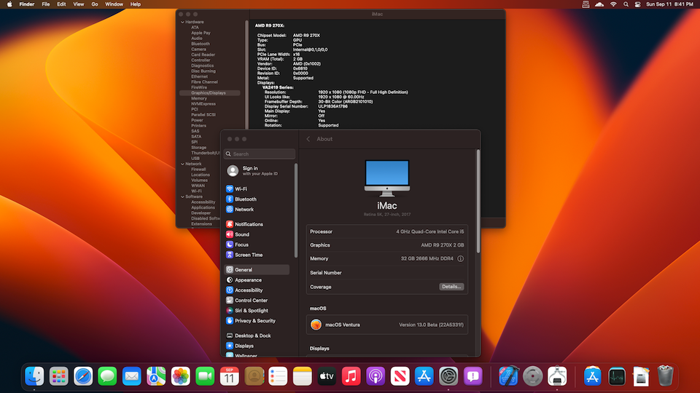Screen dimensions: 700x393
Task: Open the View menu
Action: tap(79, 4)
